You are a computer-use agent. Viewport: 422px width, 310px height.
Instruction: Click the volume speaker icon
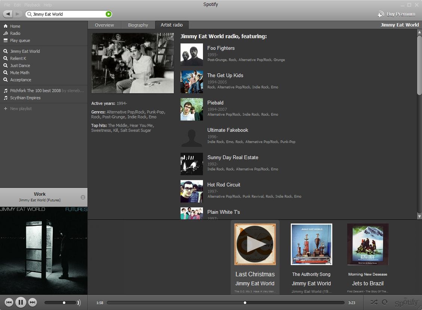79,303
